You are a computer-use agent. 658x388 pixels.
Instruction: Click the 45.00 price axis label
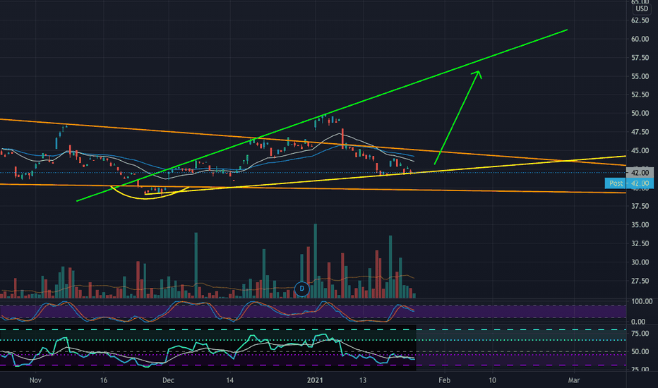click(x=640, y=150)
